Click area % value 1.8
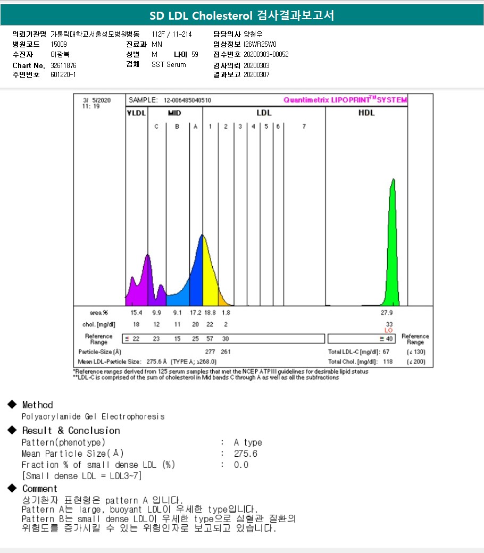The height and width of the screenshot is (553, 484). click(x=226, y=313)
